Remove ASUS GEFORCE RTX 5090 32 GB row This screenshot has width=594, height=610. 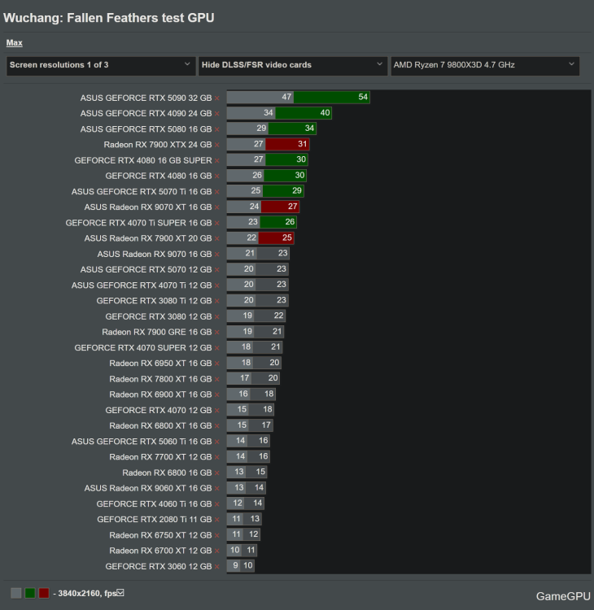[x=216, y=98]
